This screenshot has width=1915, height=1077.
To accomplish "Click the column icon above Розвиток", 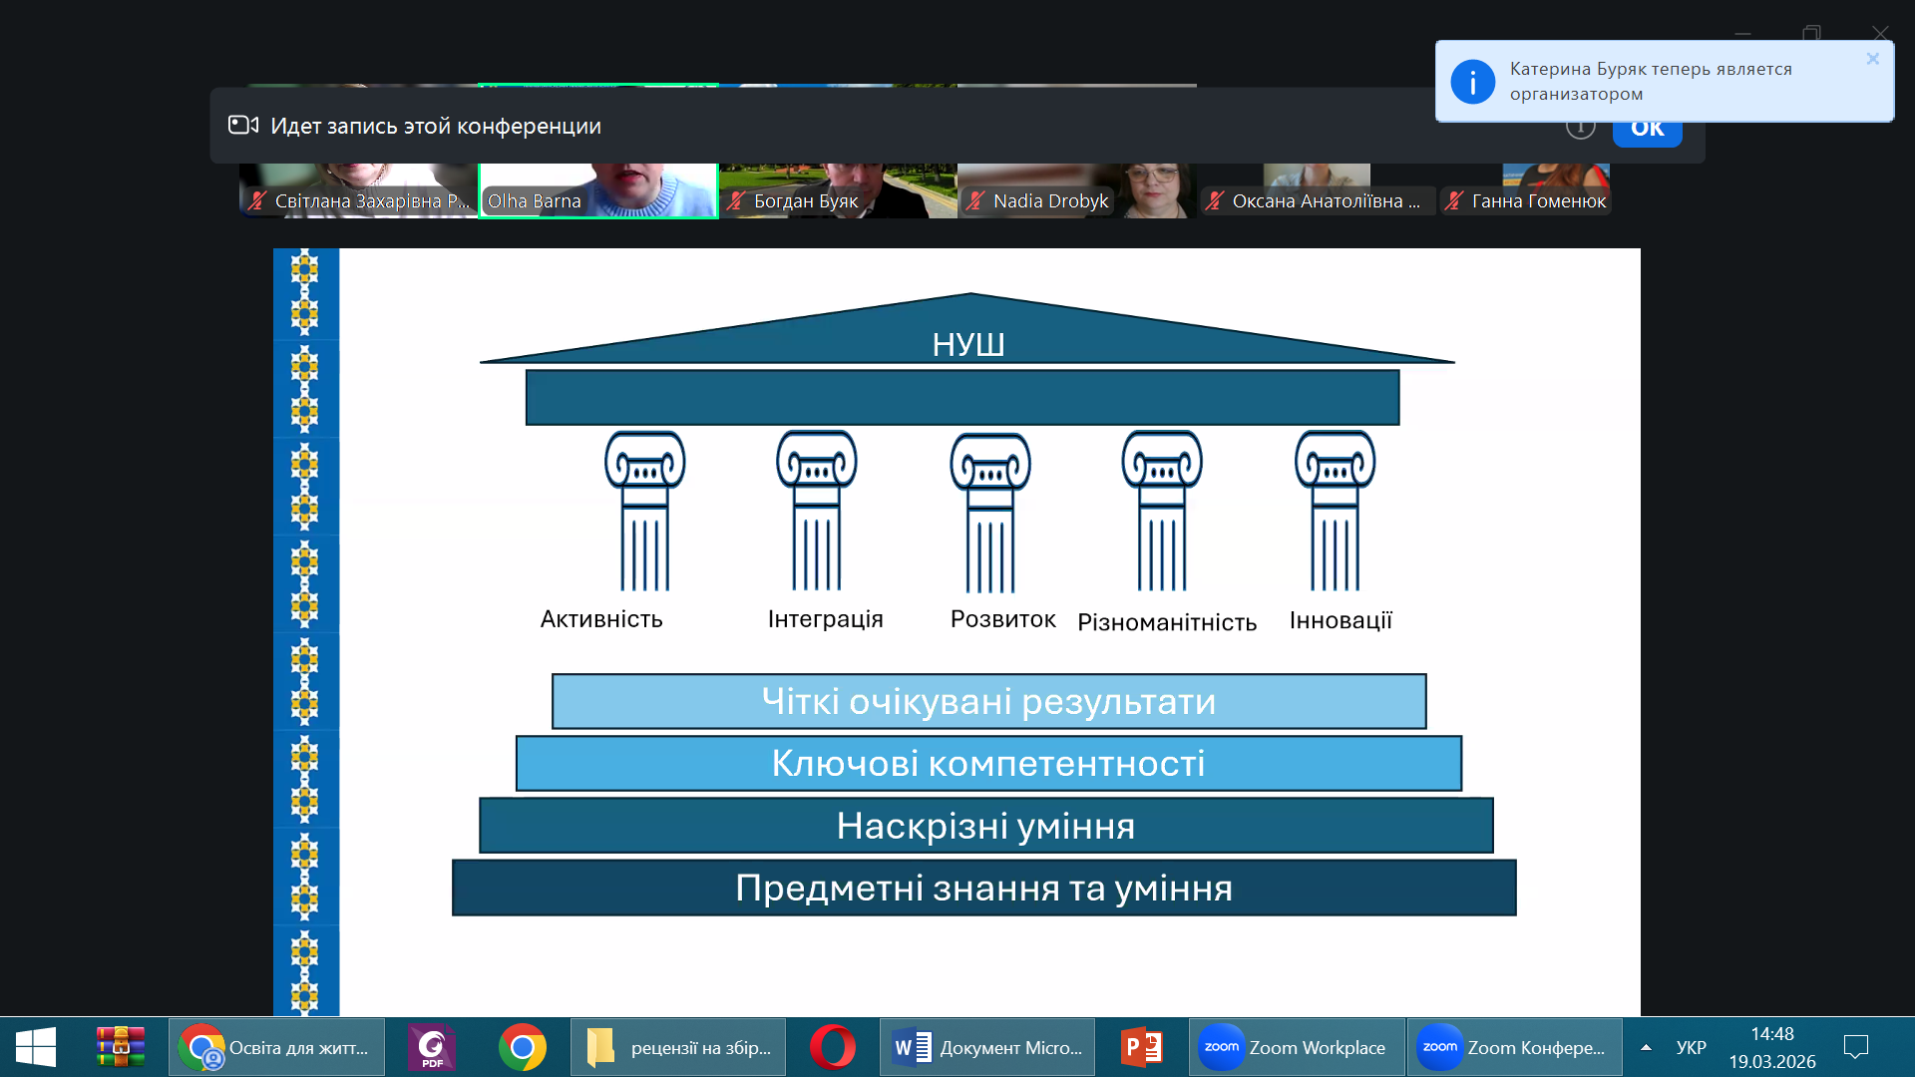I will pos(990,513).
